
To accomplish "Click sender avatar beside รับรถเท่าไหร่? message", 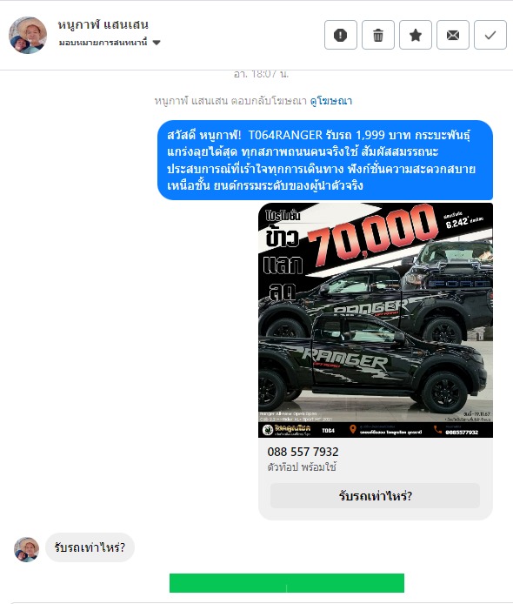I will click(27, 549).
